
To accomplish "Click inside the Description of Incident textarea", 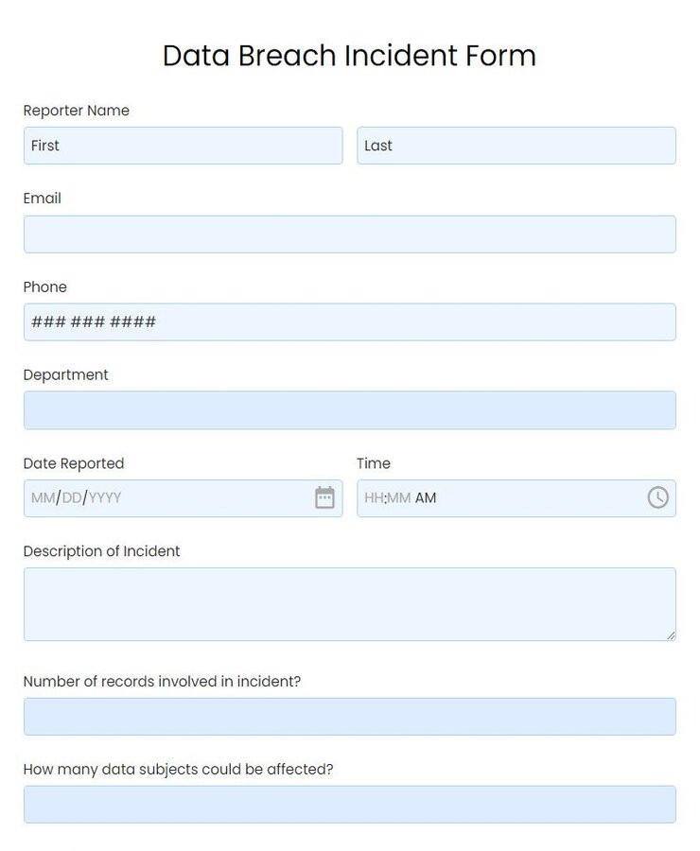I will [349, 602].
